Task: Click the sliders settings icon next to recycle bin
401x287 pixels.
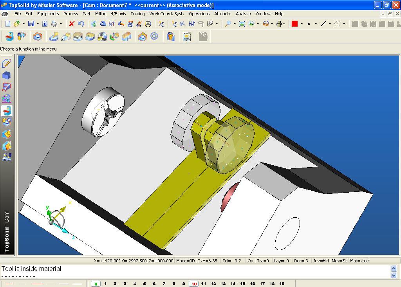Action: pyautogui.click(x=112, y=24)
